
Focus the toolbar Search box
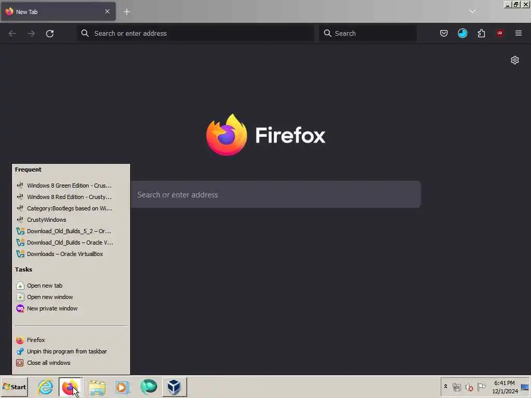[368, 33]
